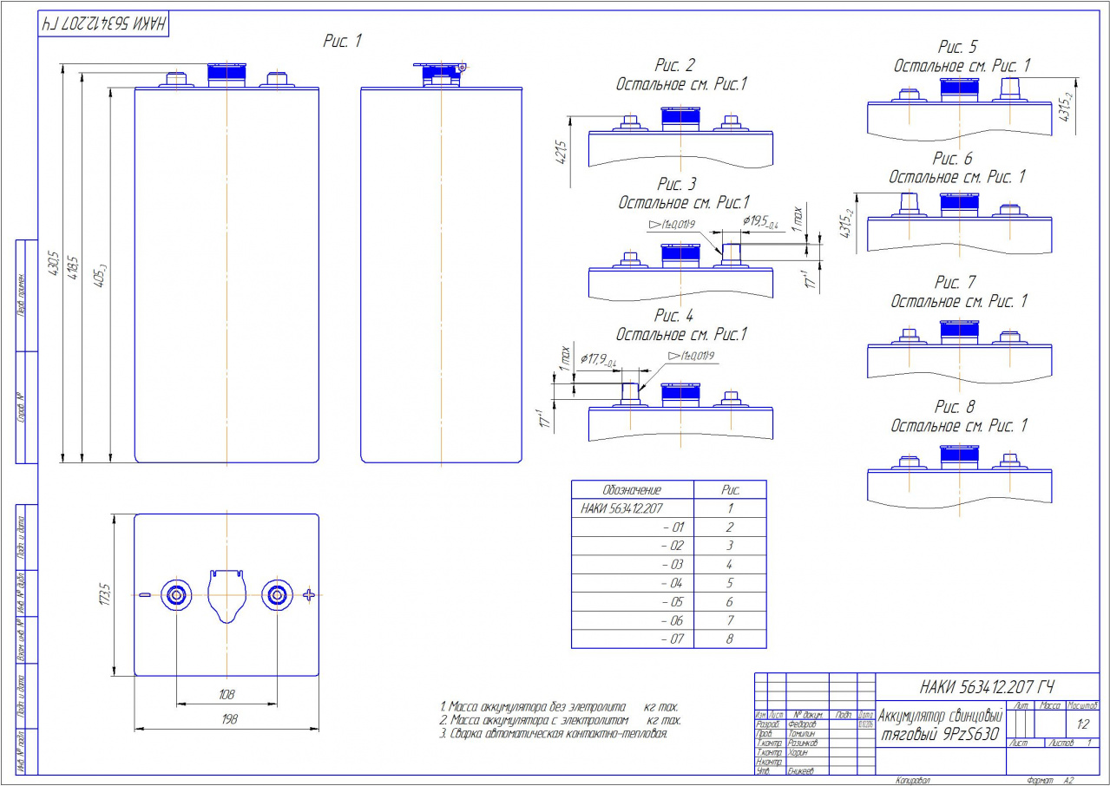Click the 'Рис. 1' view label
1110x786 pixels.
point(341,41)
